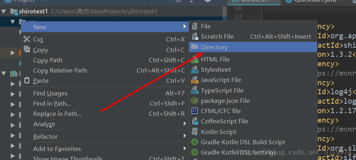
Task: Collapse the shirotest1 root tree node
Action: (4, 11)
